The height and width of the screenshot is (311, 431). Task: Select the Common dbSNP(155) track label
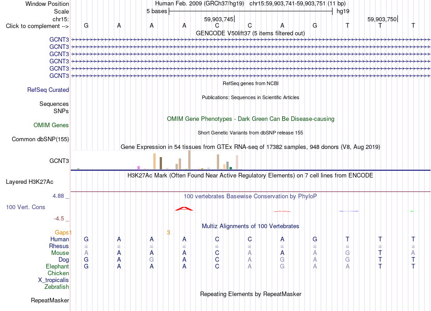coord(40,139)
